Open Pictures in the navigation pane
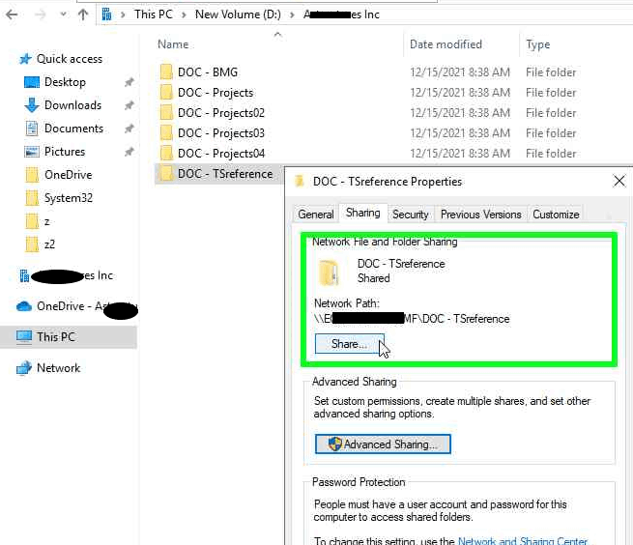633x545 pixels. coord(65,152)
